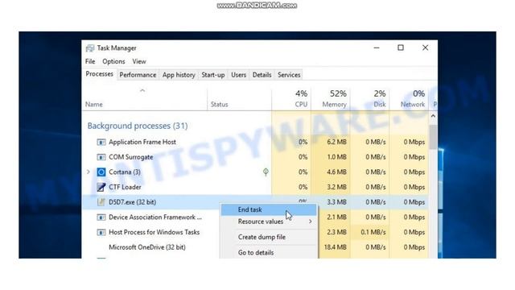Screen dimensions: 515x290
Task: Close the Task Manager window
Action: [x=426, y=48]
